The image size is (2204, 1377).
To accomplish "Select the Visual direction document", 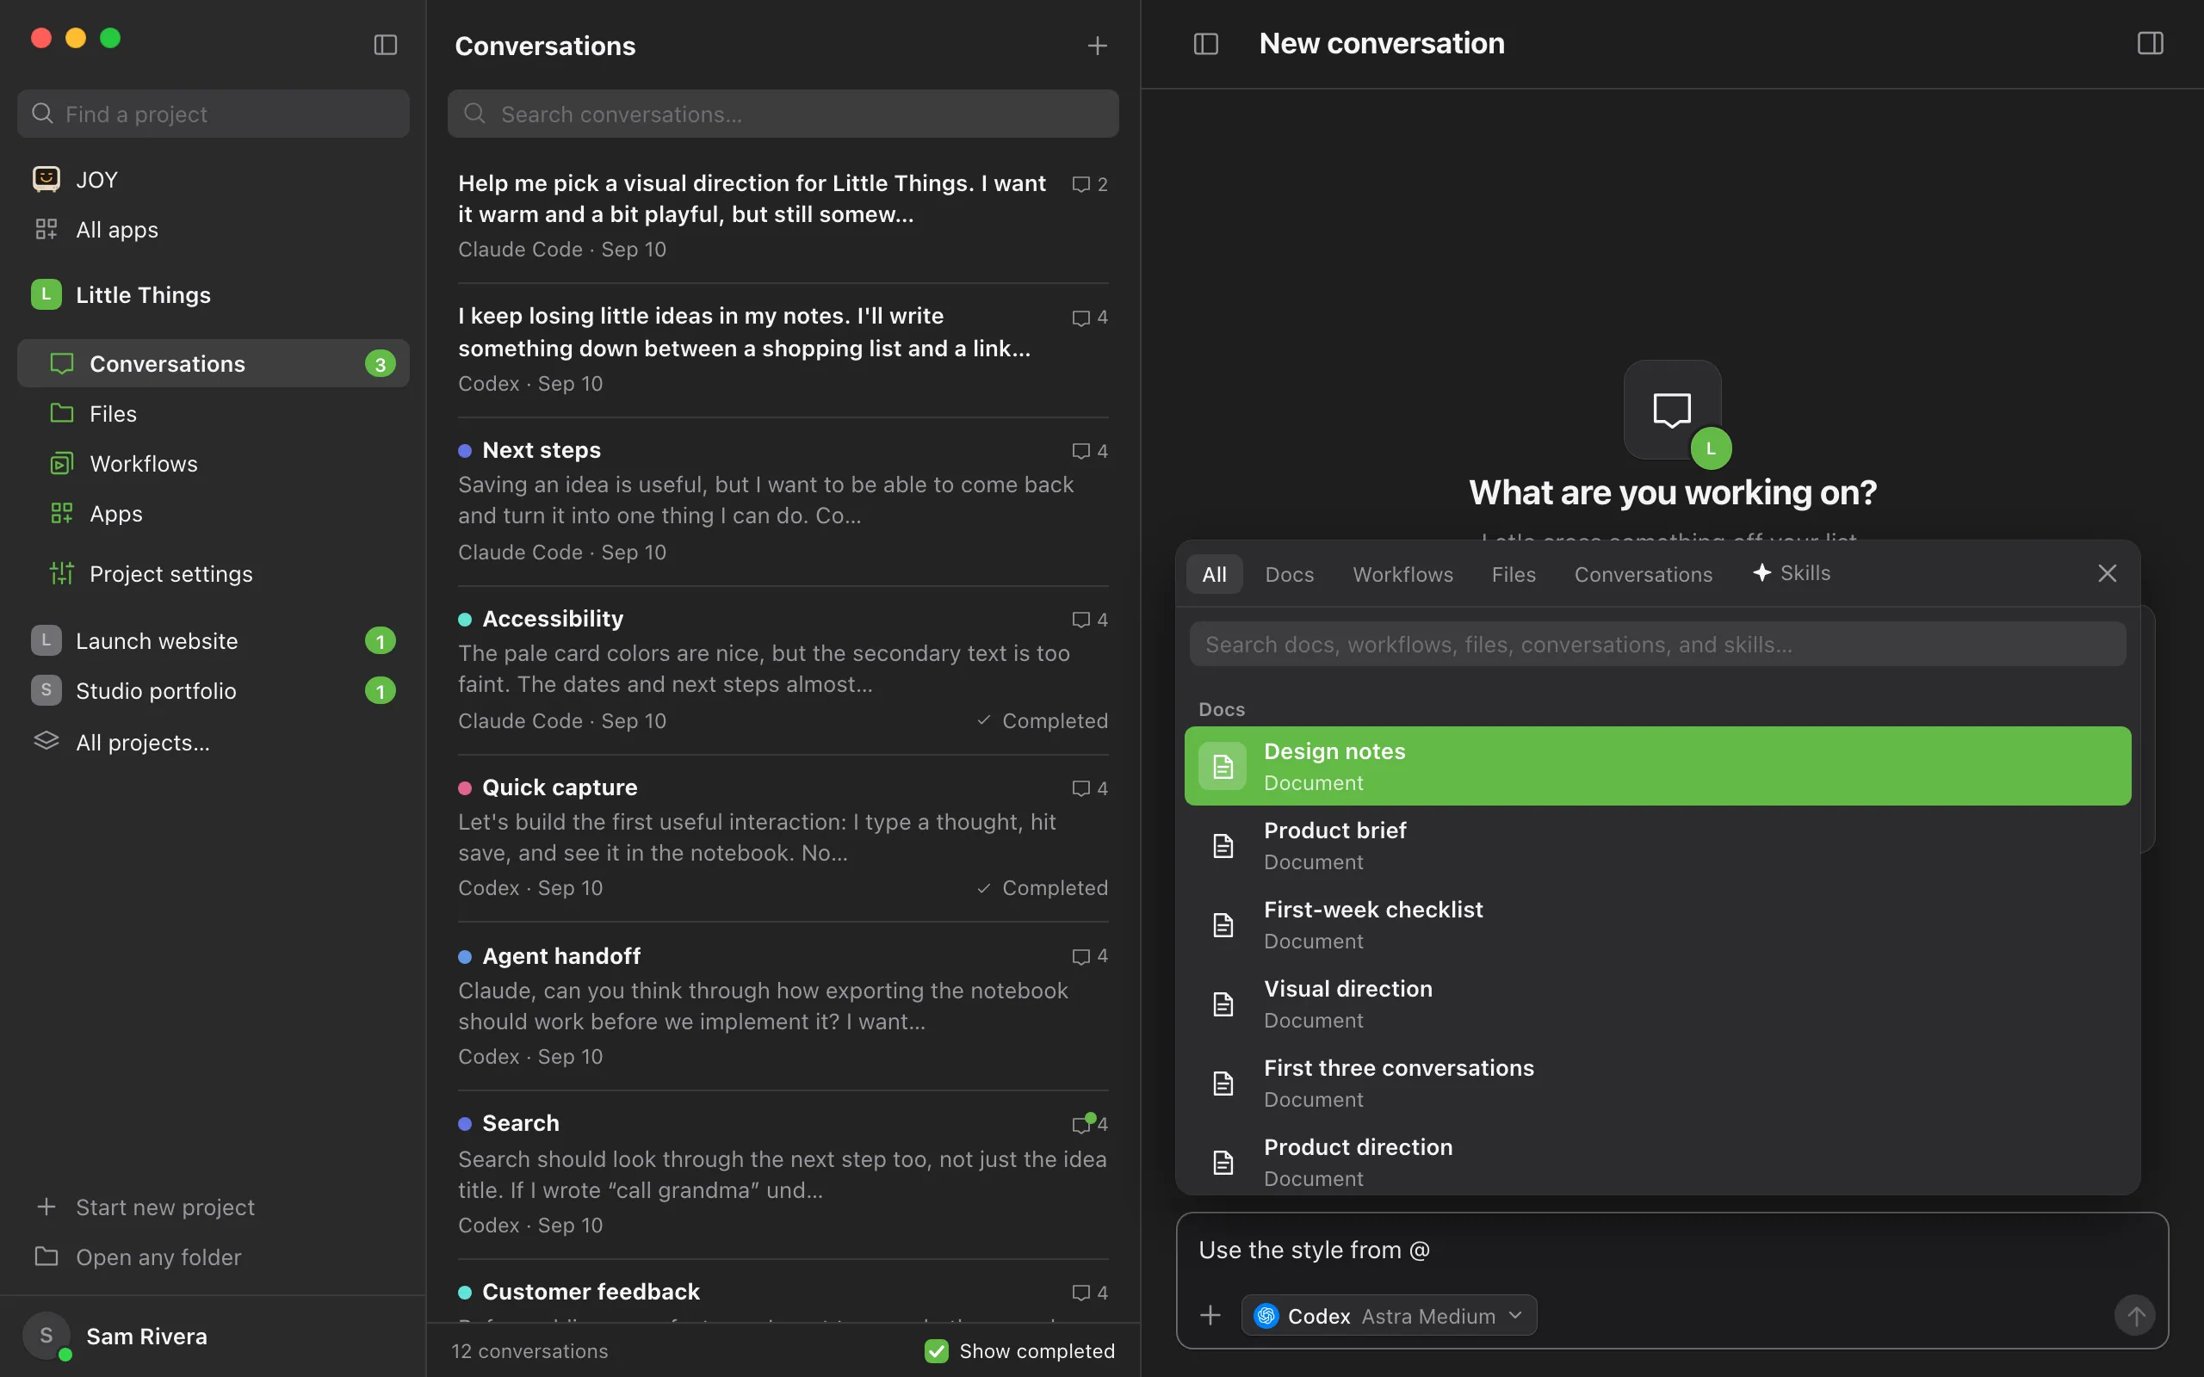I will pyautogui.click(x=1657, y=1003).
